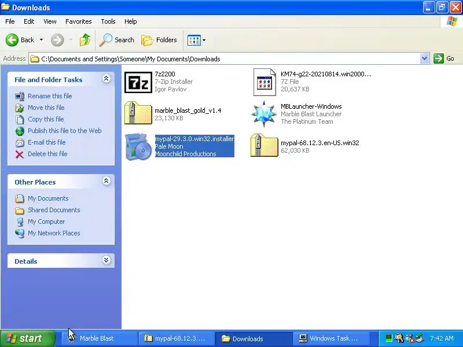
Task: Open the Tools menu
Action: point(108,21)
